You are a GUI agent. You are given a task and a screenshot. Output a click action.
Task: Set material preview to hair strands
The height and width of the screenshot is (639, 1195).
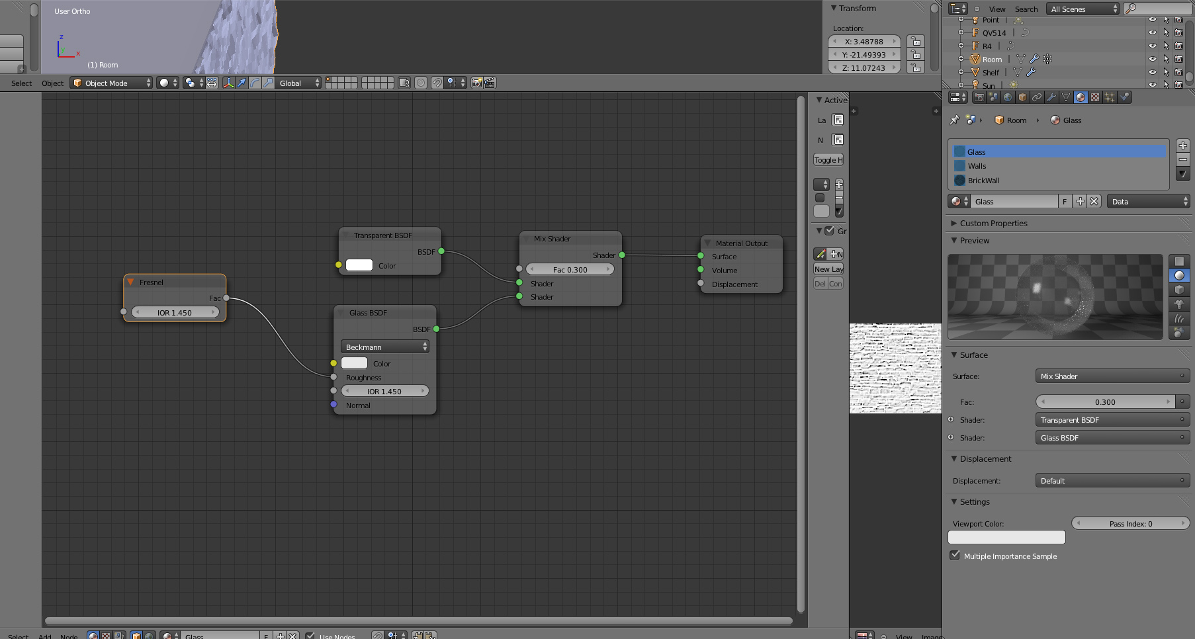tap(1179, 319)
